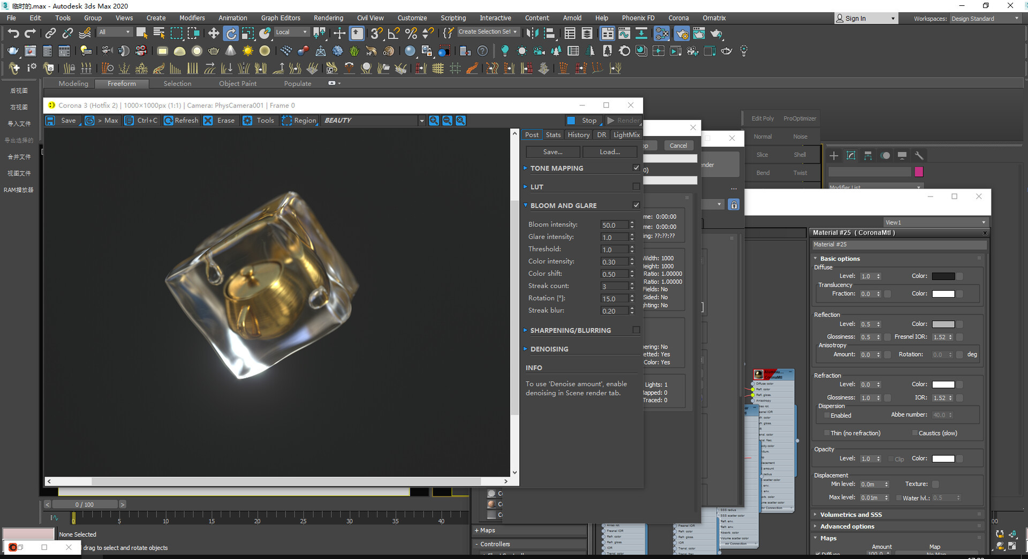Select the Move tool in main toolbar
Screen dimensions: 1028x559
pos(214,34)
